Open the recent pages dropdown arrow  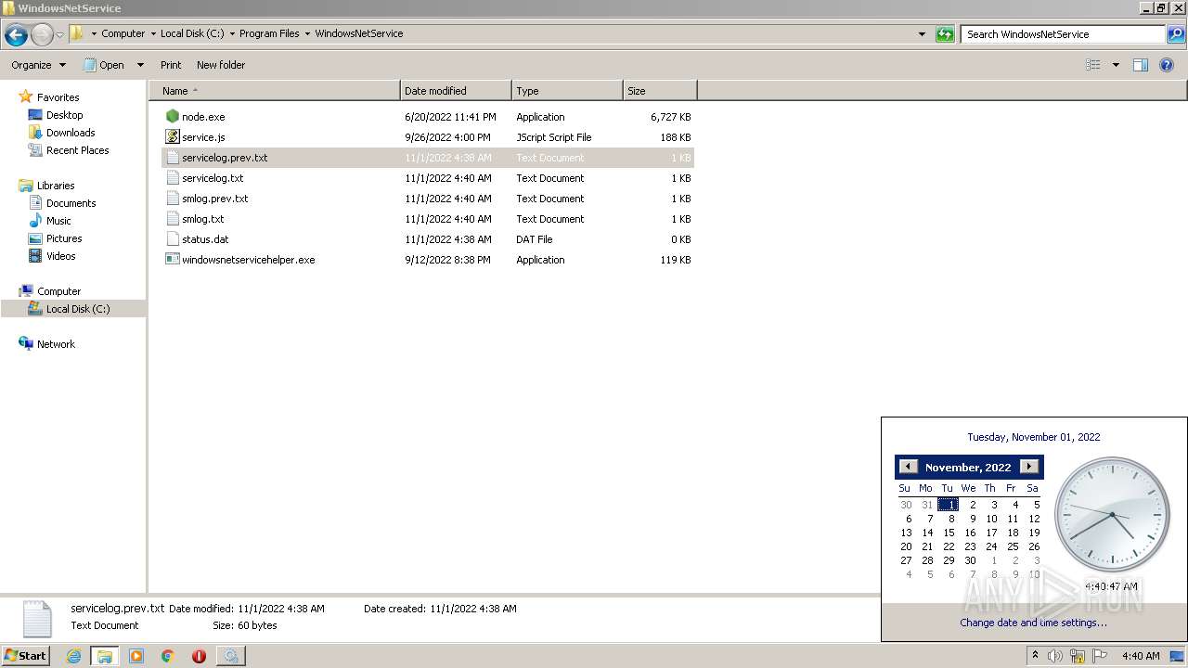(59, 35)
